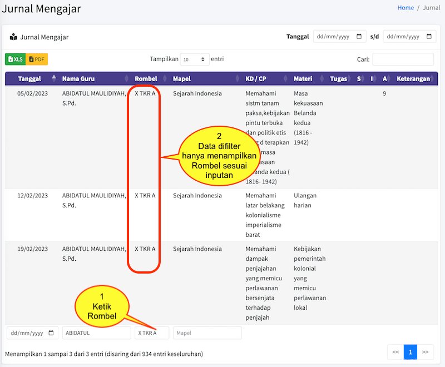Click the Jurnal Mengajar panel book icon
The width and height of the screenshot is (445, 367).
[x=13, y=37]
